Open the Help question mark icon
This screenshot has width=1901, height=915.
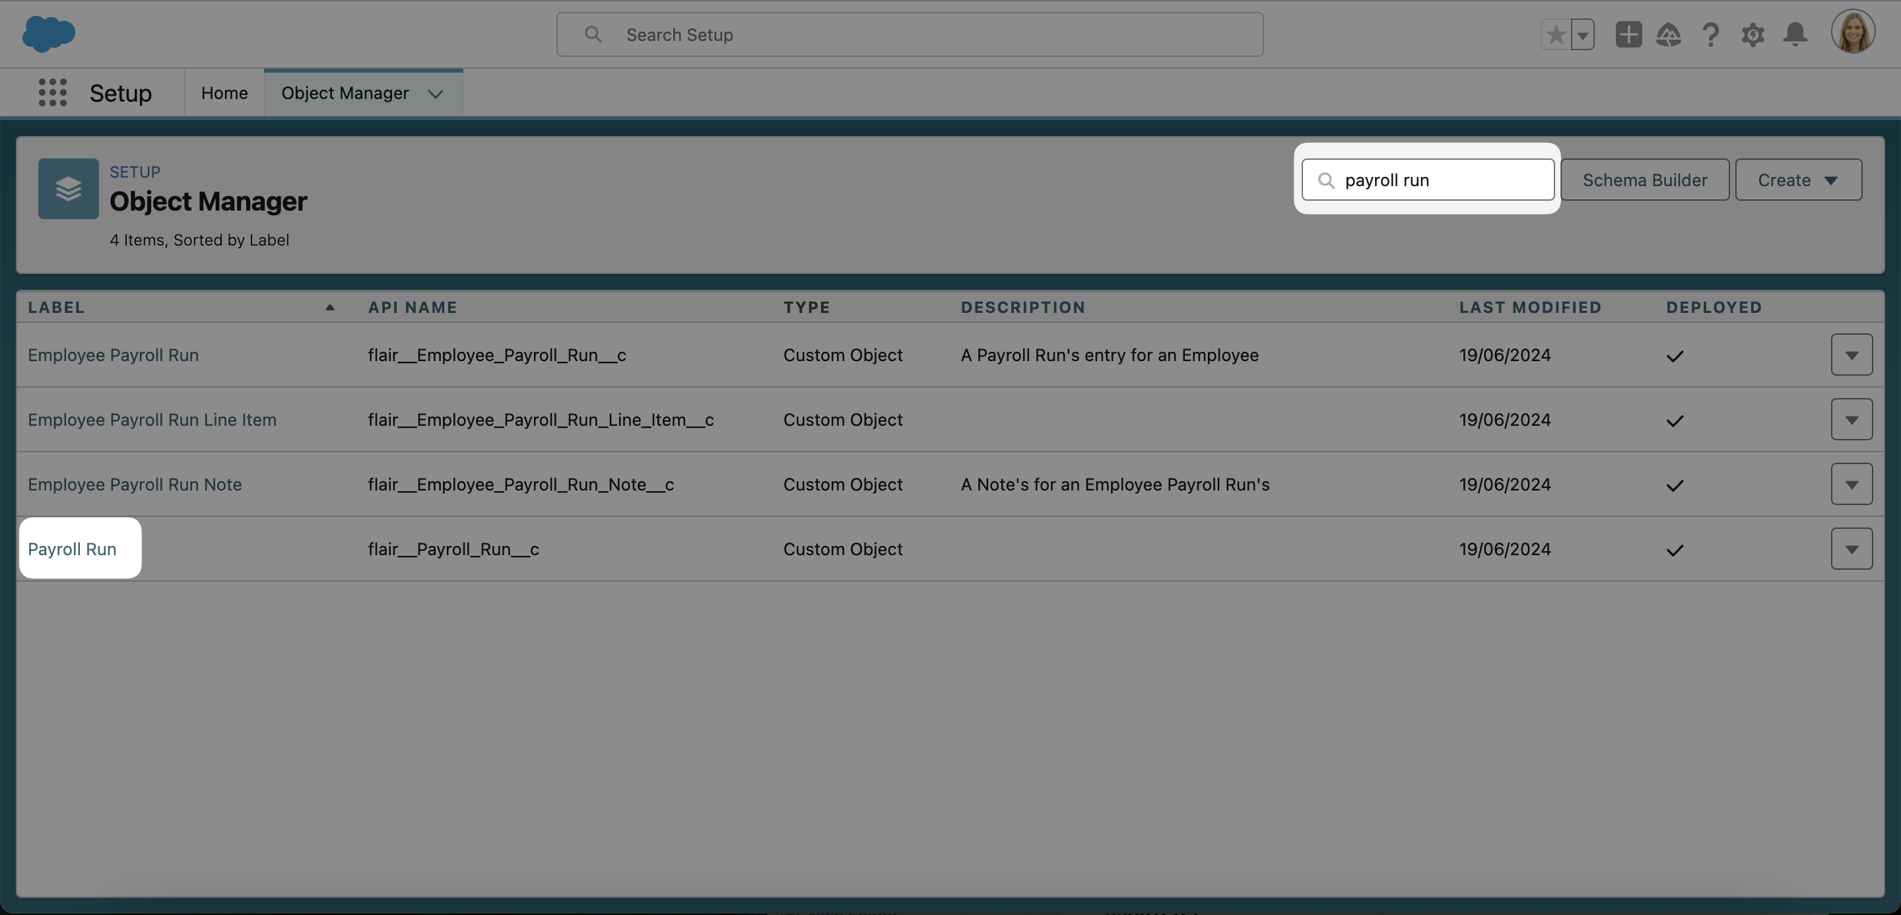click(1712, 34)
